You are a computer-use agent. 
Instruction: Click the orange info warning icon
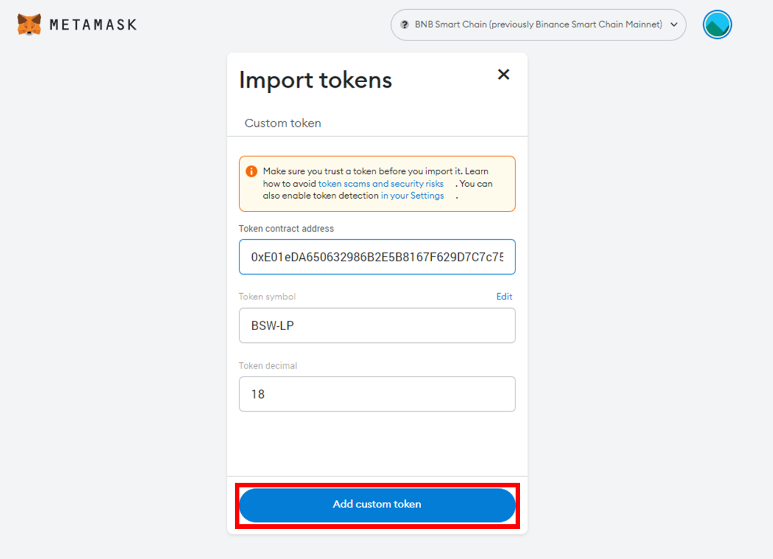pyautogui.click(x=251, y=171)
